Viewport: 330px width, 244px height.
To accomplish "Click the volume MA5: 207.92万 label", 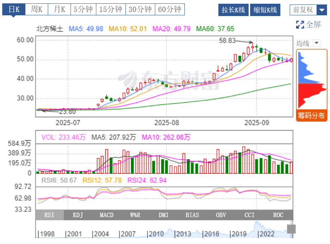I will [x=113, y=137].
